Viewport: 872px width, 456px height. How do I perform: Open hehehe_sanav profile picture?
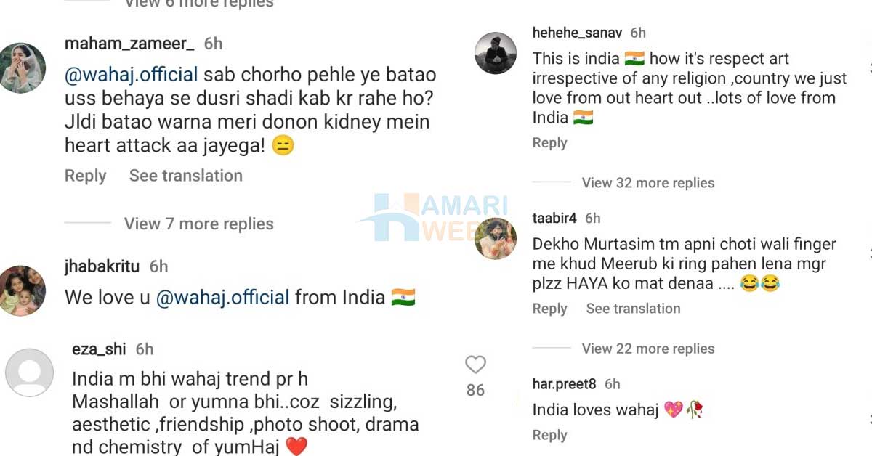496,53
